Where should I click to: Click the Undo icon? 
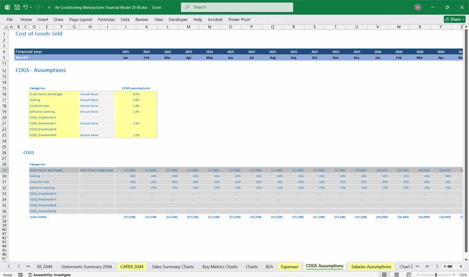coord(26,7)
